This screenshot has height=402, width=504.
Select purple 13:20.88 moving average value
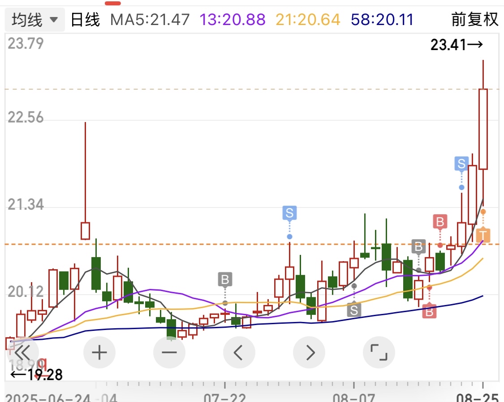point(233,20)
